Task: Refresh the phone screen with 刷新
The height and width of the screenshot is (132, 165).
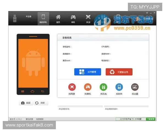Action: [x=41, y=103]
